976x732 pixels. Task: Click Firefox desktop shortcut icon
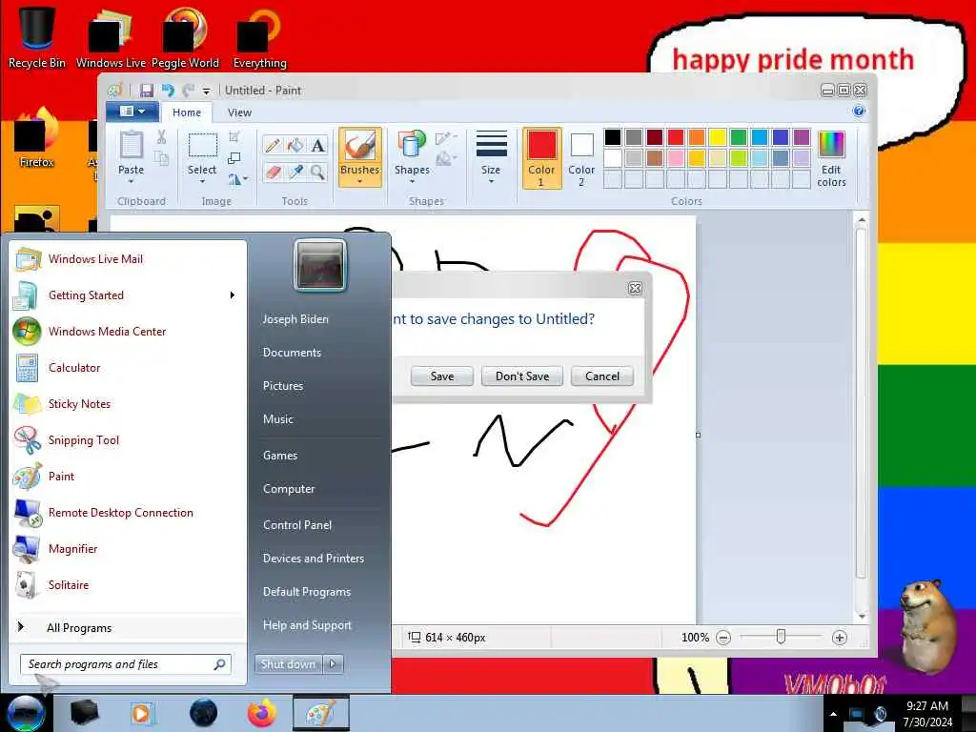tap(36, 138)
